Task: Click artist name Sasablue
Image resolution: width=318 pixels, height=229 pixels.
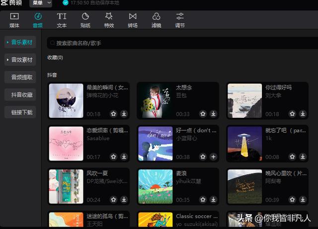Action: pos(98,138)
